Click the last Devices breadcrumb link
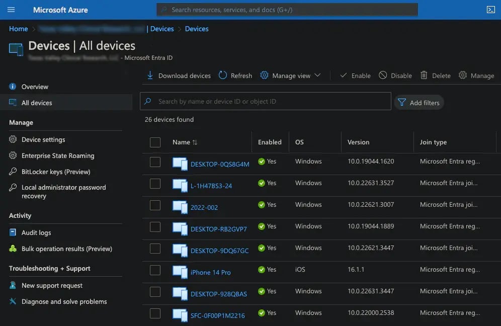The image size is (501, 326). click(x=197, y=29)
